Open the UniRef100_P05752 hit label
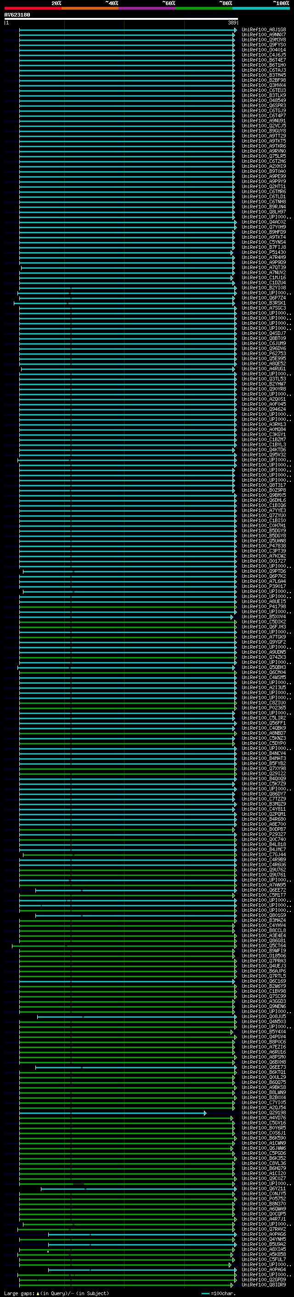The height and width of the screenshot is (1297, 294). click(263, 1199)
